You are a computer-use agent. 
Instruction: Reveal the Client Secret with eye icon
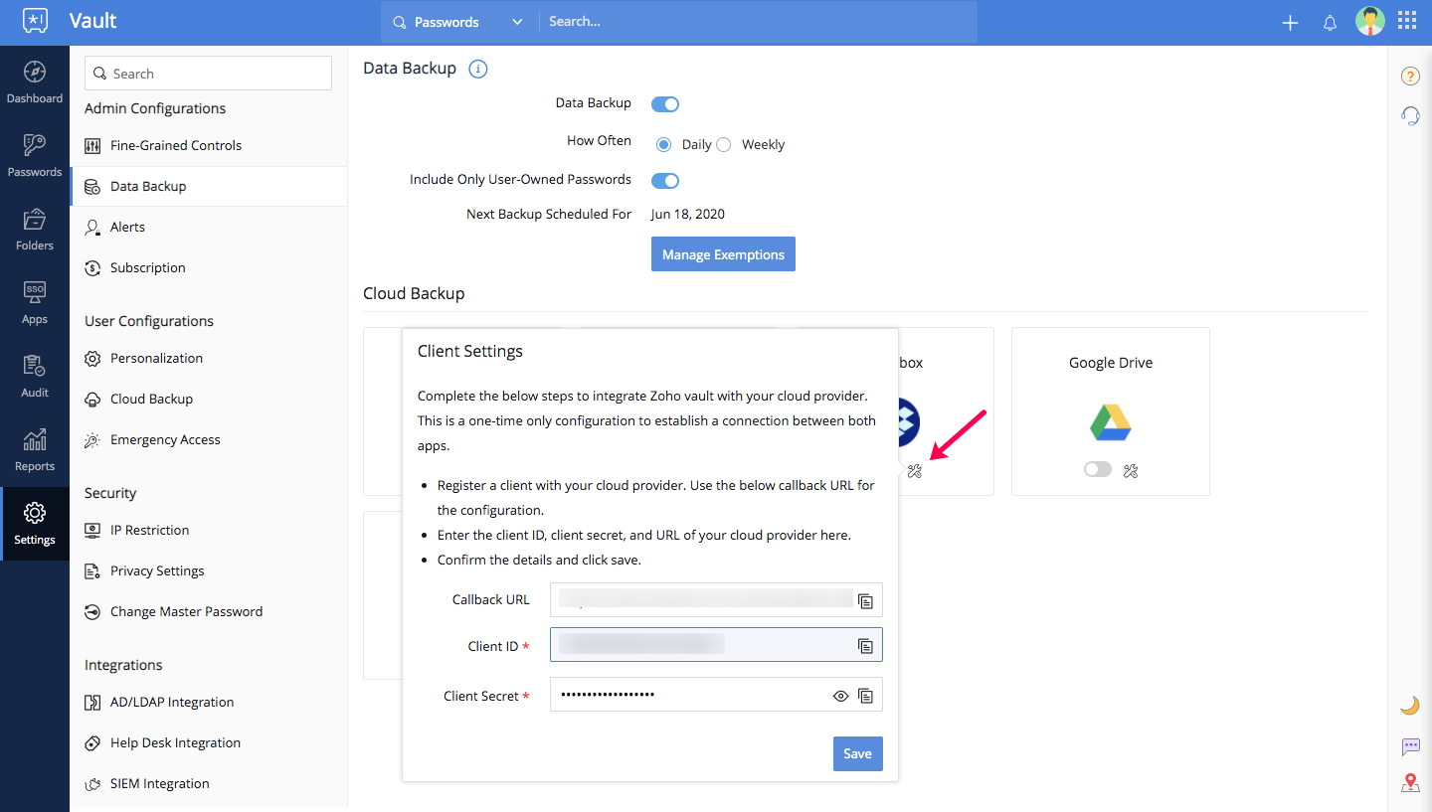(x=840, y=696)
